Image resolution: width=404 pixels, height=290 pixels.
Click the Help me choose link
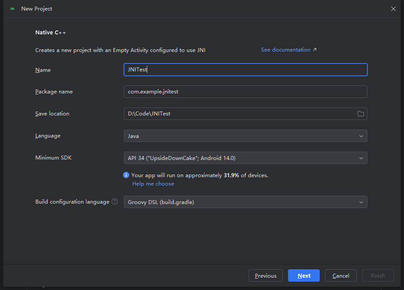pos(153,183)
